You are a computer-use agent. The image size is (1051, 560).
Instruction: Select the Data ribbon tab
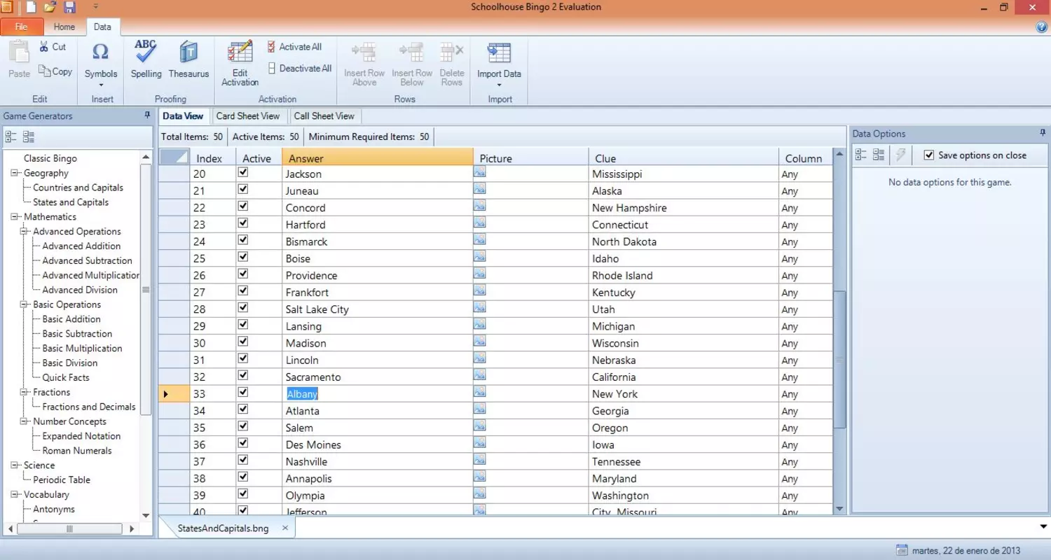(102, 27)
